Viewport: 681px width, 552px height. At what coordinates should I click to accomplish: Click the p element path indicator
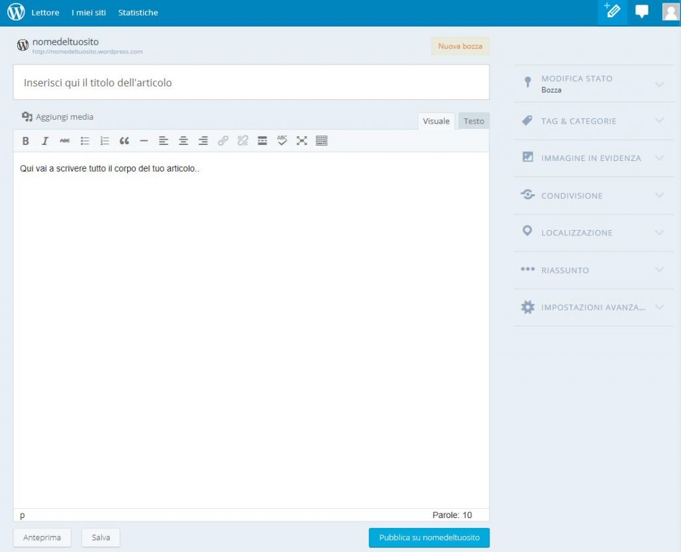pos(22,515)
